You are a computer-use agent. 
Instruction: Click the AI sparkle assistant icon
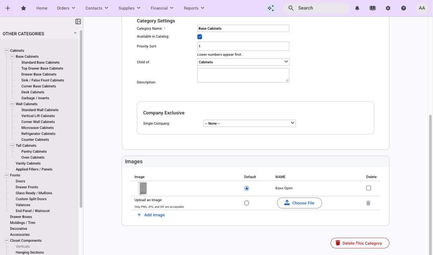[x=270, y=8]
